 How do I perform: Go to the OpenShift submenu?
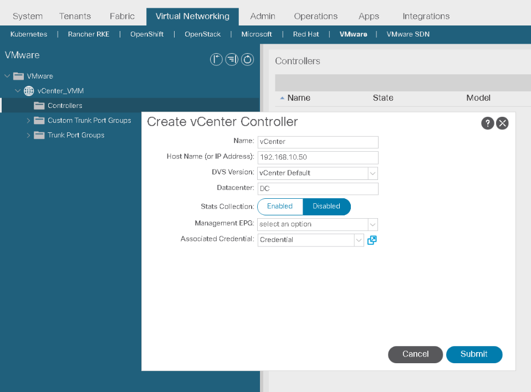click(x=147, y=34)
